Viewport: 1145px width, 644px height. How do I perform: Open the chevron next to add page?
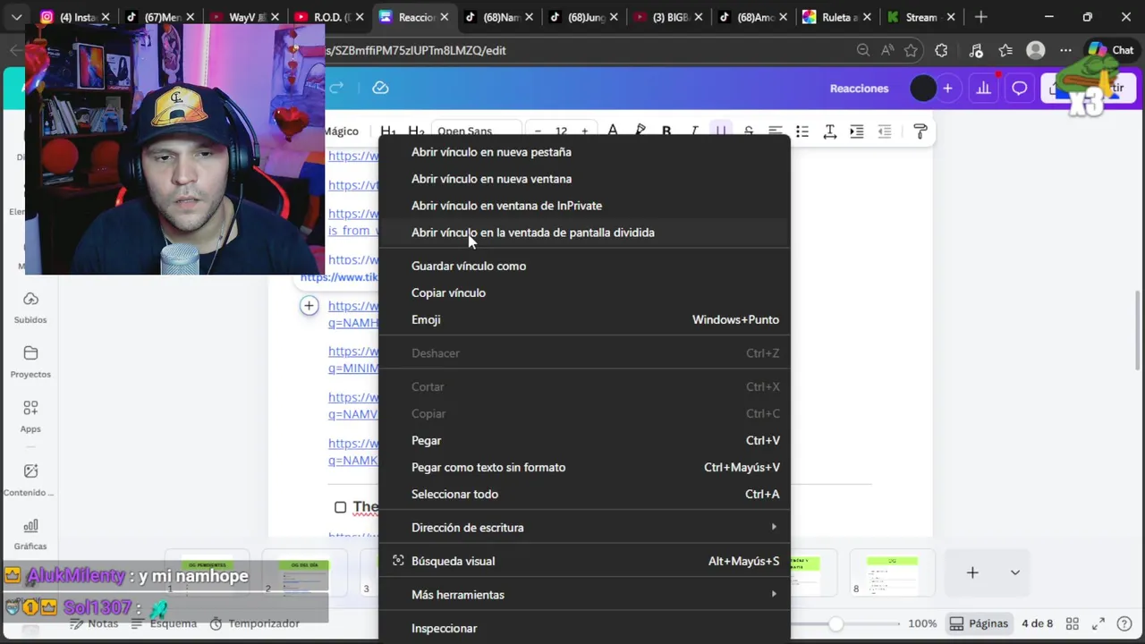1014,572
